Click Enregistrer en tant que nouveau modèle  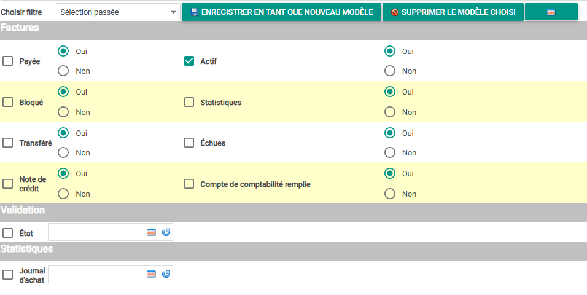(x=281, y=12)
